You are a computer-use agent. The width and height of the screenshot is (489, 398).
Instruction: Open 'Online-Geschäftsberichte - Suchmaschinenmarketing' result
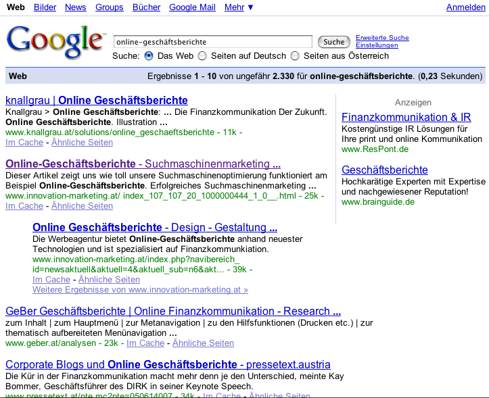click(143, 164)
